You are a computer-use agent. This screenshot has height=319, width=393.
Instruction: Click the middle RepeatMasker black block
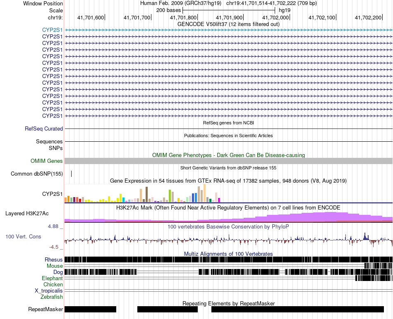tap(168, 309)
